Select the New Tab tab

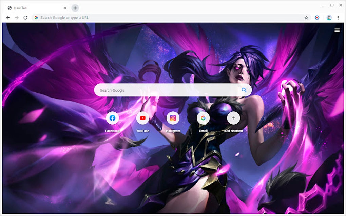point(37,8)
